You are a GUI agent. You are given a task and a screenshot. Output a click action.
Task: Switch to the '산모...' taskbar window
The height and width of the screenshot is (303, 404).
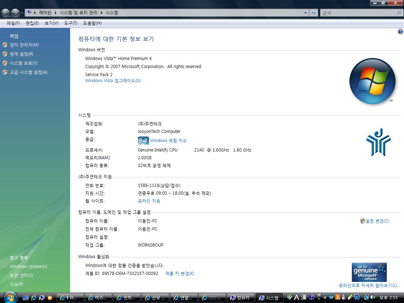156,298
